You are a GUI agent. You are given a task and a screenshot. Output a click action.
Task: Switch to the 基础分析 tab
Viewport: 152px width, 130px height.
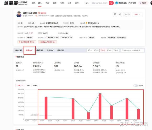point(19,50)
